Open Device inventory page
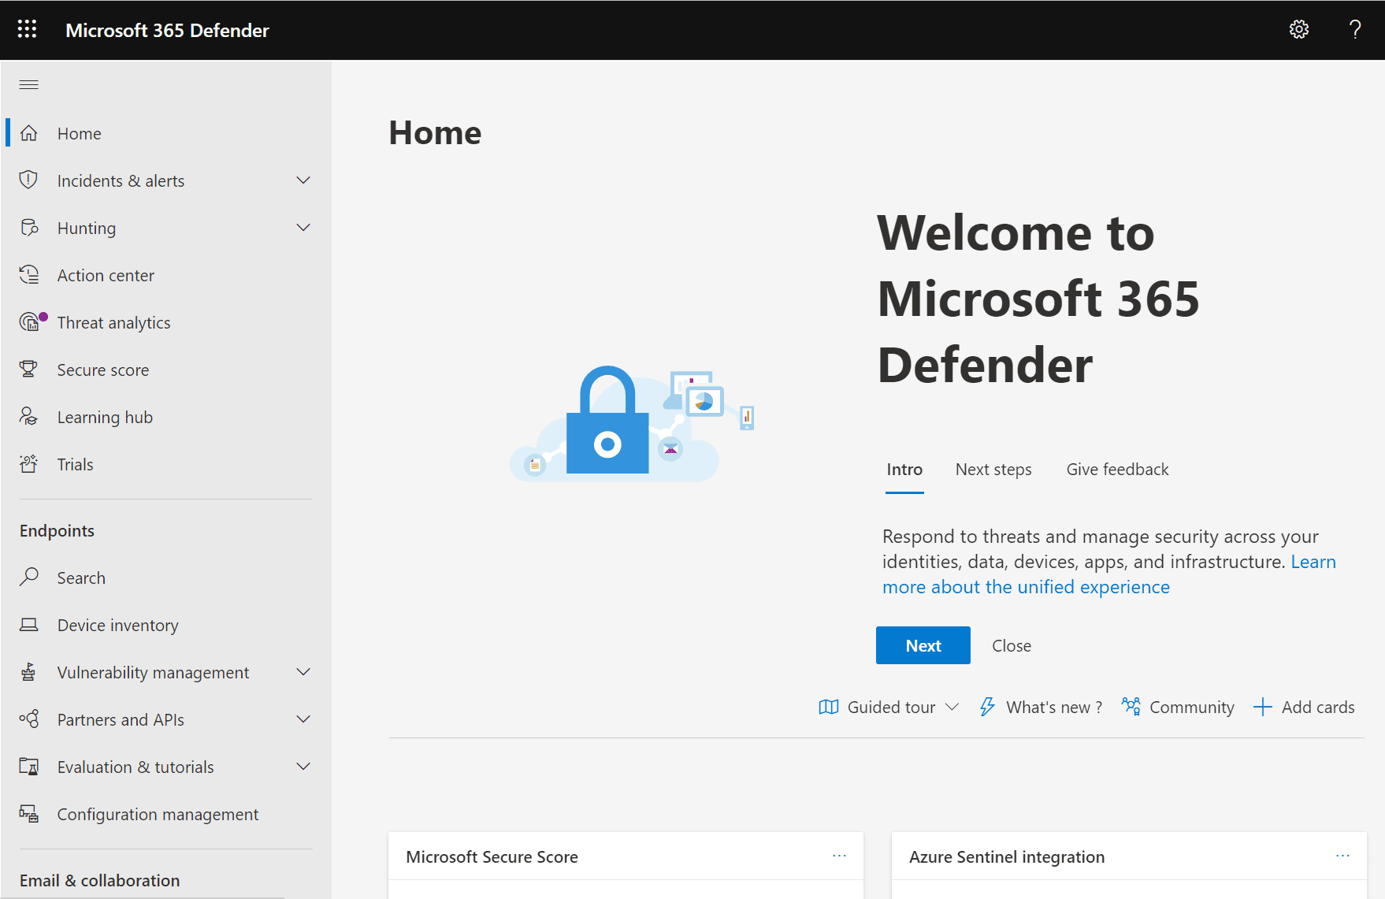The image size is (1385, 899). [x=117, y=626]
